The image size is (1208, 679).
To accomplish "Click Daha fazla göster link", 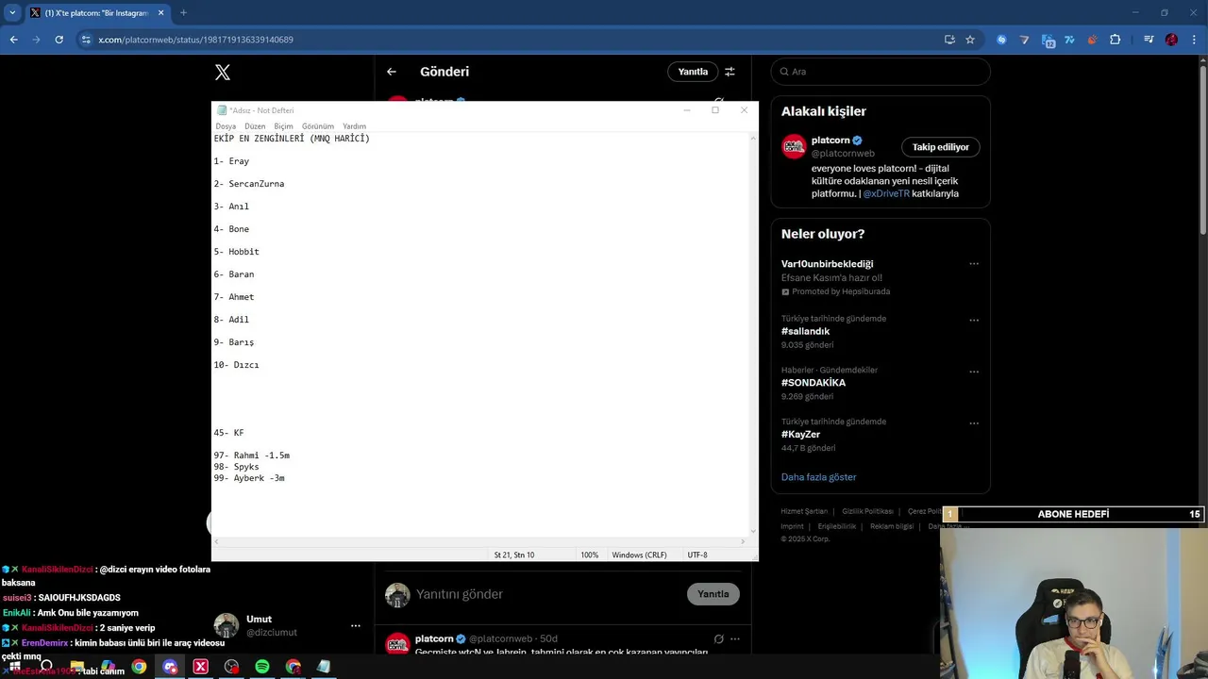I will (x=818, y=477).
